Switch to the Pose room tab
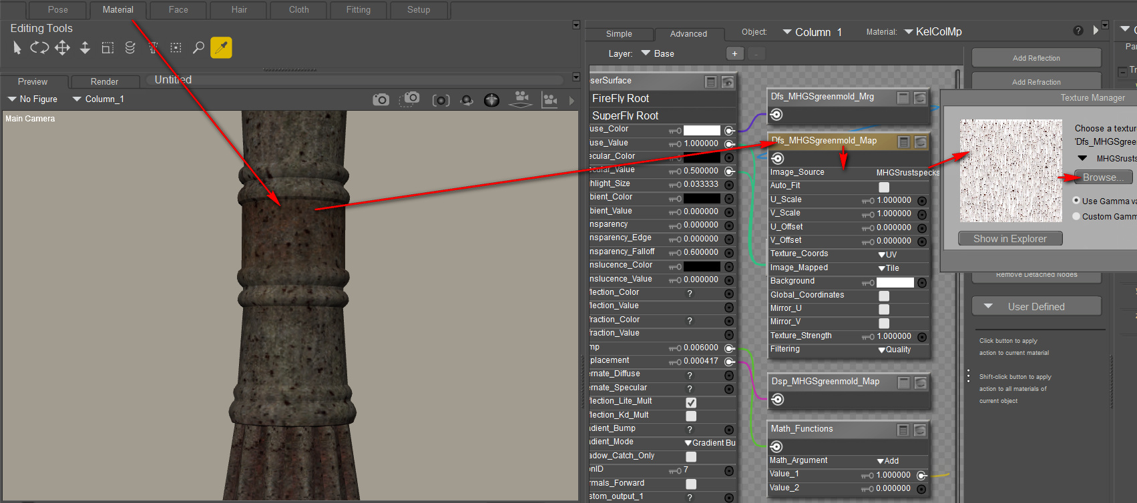The width and height of the screenshot is (1137, 503). pyautogui.click(x=57, y=10)
